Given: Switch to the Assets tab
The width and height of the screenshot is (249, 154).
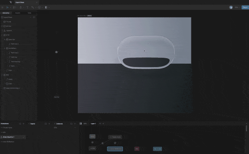Looking at the screenshot, I should [x=18, y=13].
